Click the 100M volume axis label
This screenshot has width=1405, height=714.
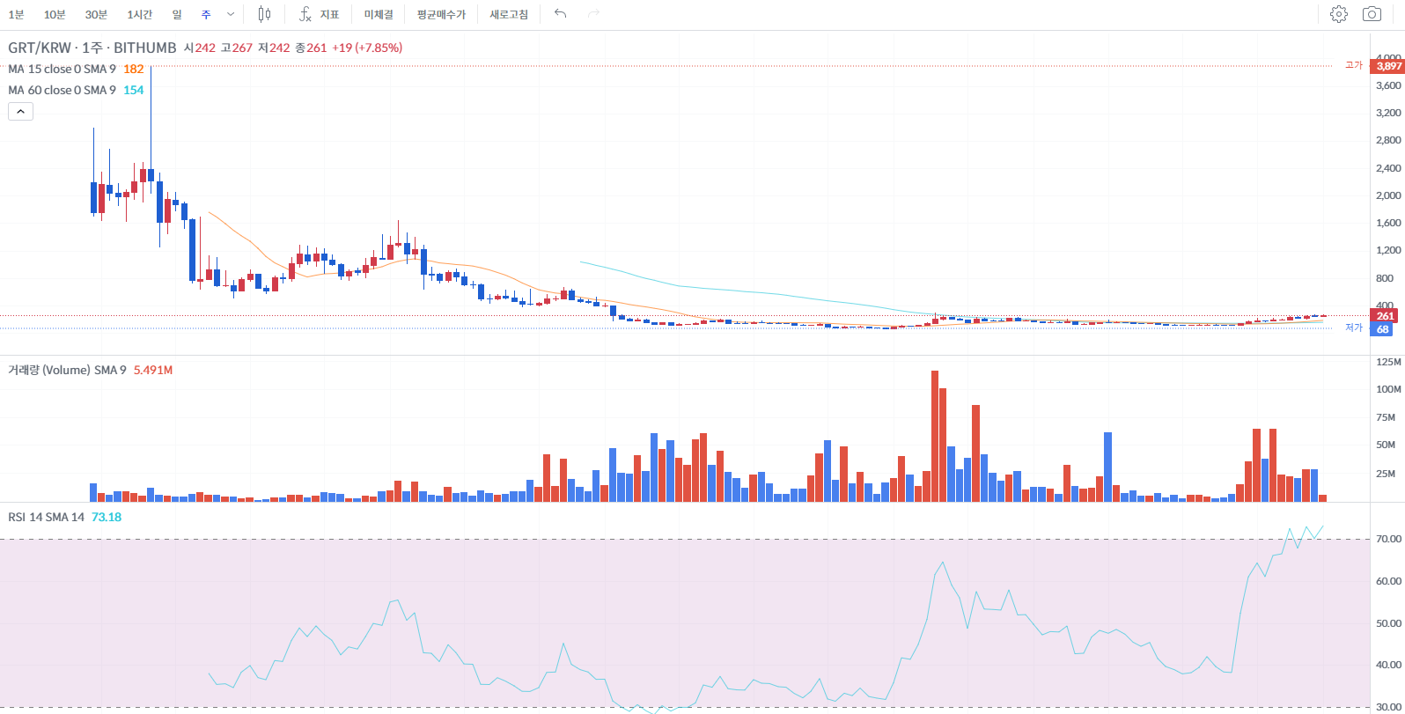point(1389,389)
